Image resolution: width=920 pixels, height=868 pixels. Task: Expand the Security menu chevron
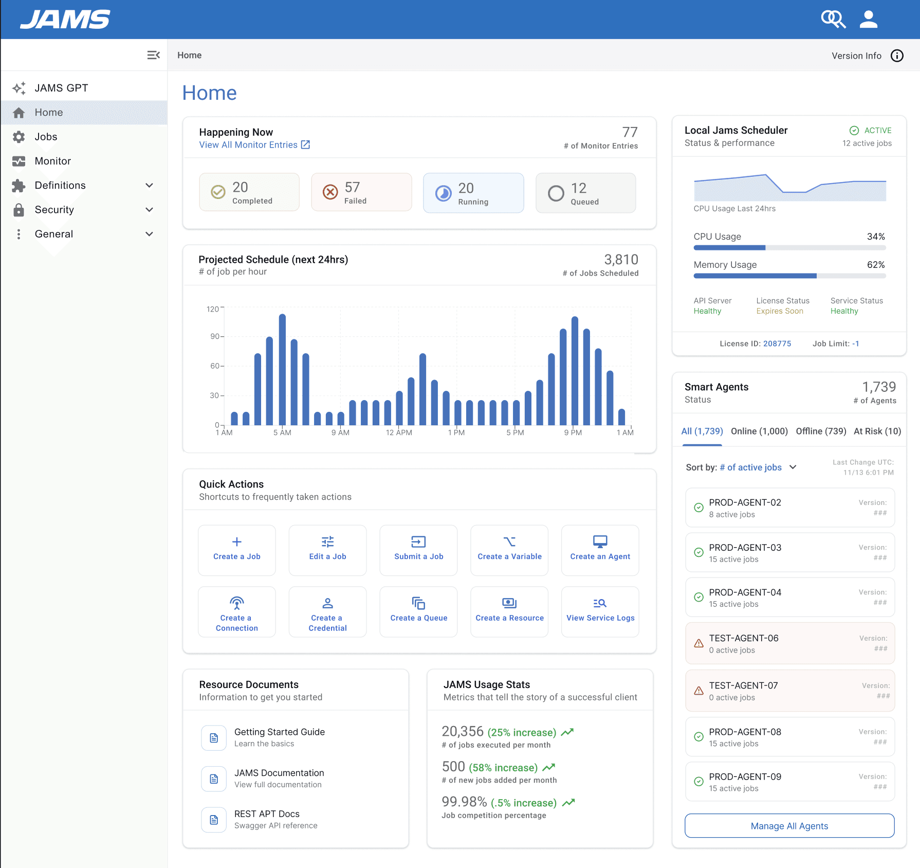[x=150, y=210]
